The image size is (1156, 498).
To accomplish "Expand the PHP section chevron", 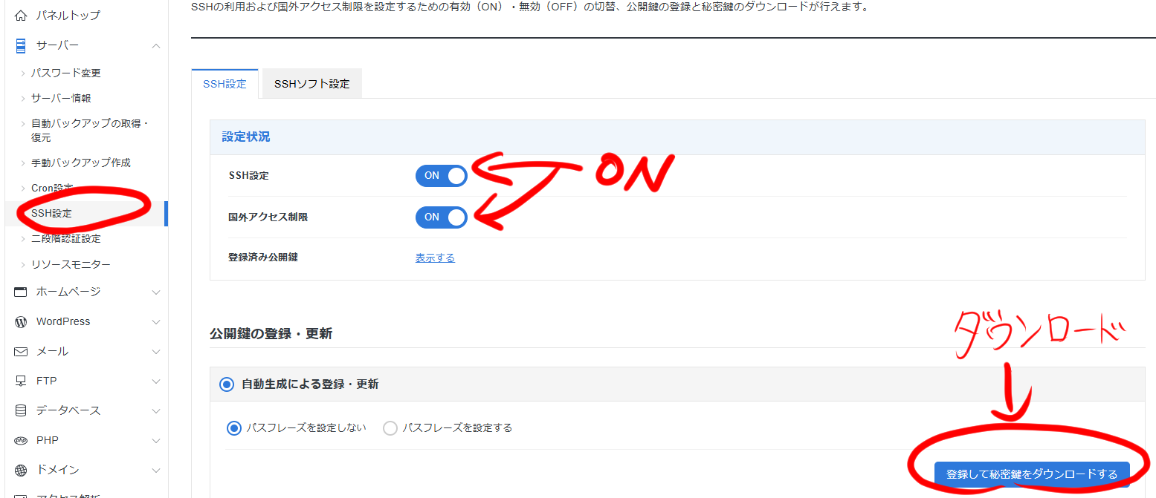I will (x=156, y=441).
